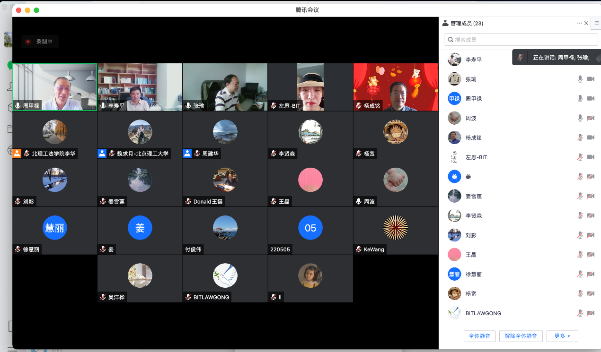Open the hamburger menu at top-right corner

597,23
